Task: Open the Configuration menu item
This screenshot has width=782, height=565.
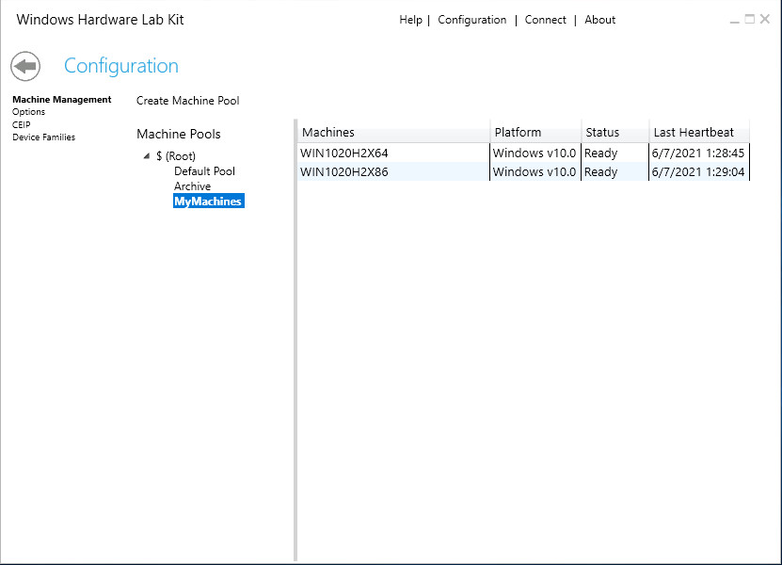Action: [x=471, y=20]
